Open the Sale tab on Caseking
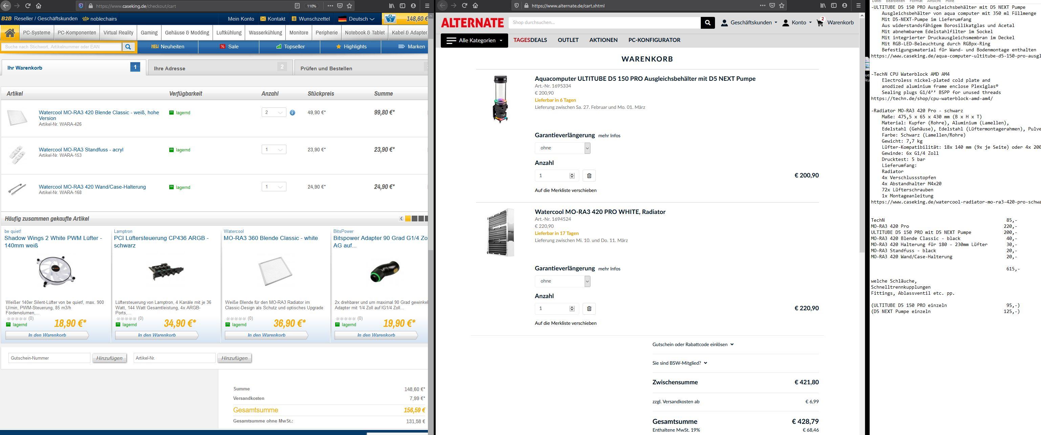The image size is (1041, 435). click(x=229, y=47)
